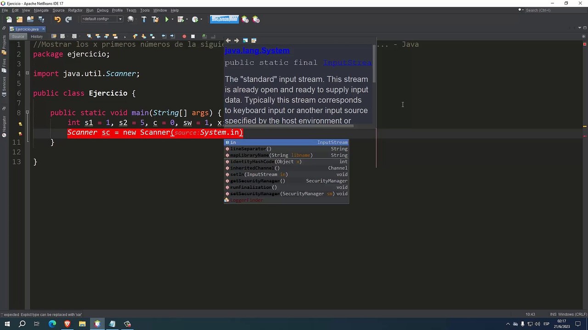Open the Team menu
Image resolution: width=588 pixels, height=330 pixels.
coord(131,10)
